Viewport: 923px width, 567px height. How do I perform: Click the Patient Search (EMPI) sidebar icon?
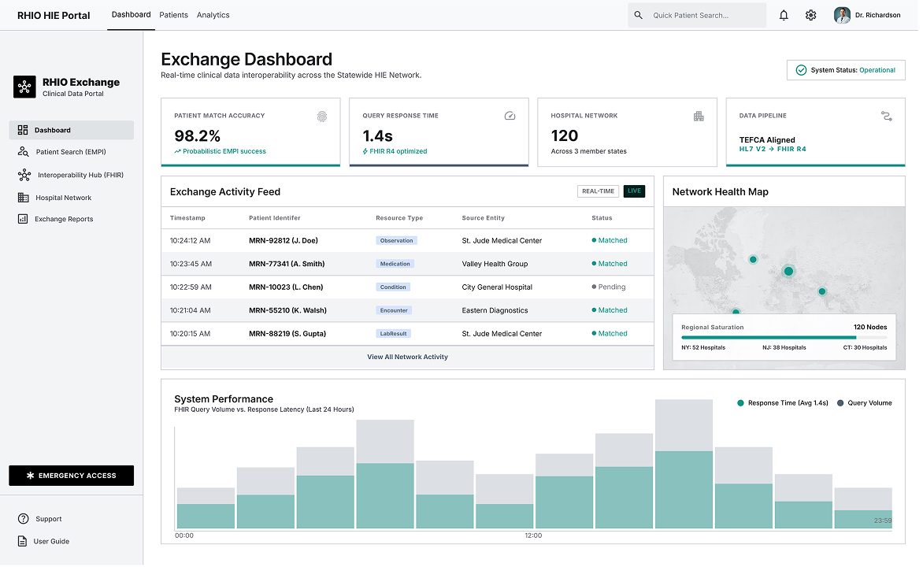24,153
